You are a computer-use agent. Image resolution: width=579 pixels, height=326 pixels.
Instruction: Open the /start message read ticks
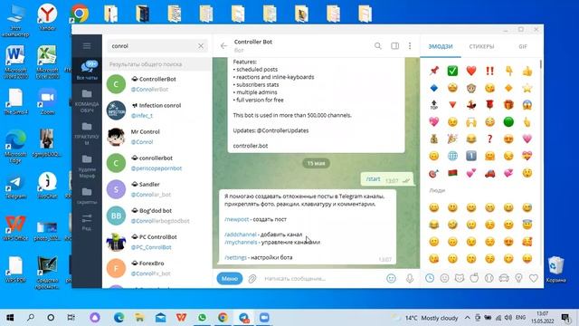pyautogui.click(x=406, y=181)
